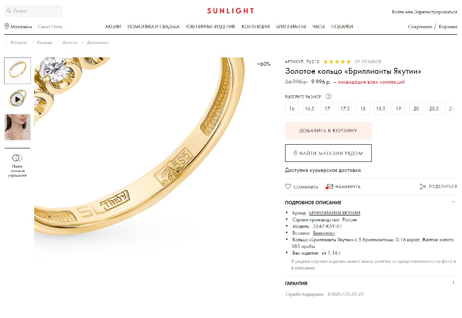
Task: Click the find similar jewelry icon
Action: tap(18, 158)
